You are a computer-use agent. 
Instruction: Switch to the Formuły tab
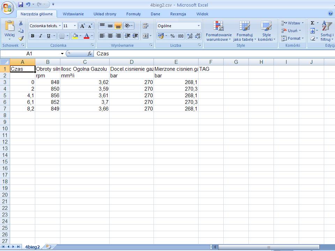point(134,14)
